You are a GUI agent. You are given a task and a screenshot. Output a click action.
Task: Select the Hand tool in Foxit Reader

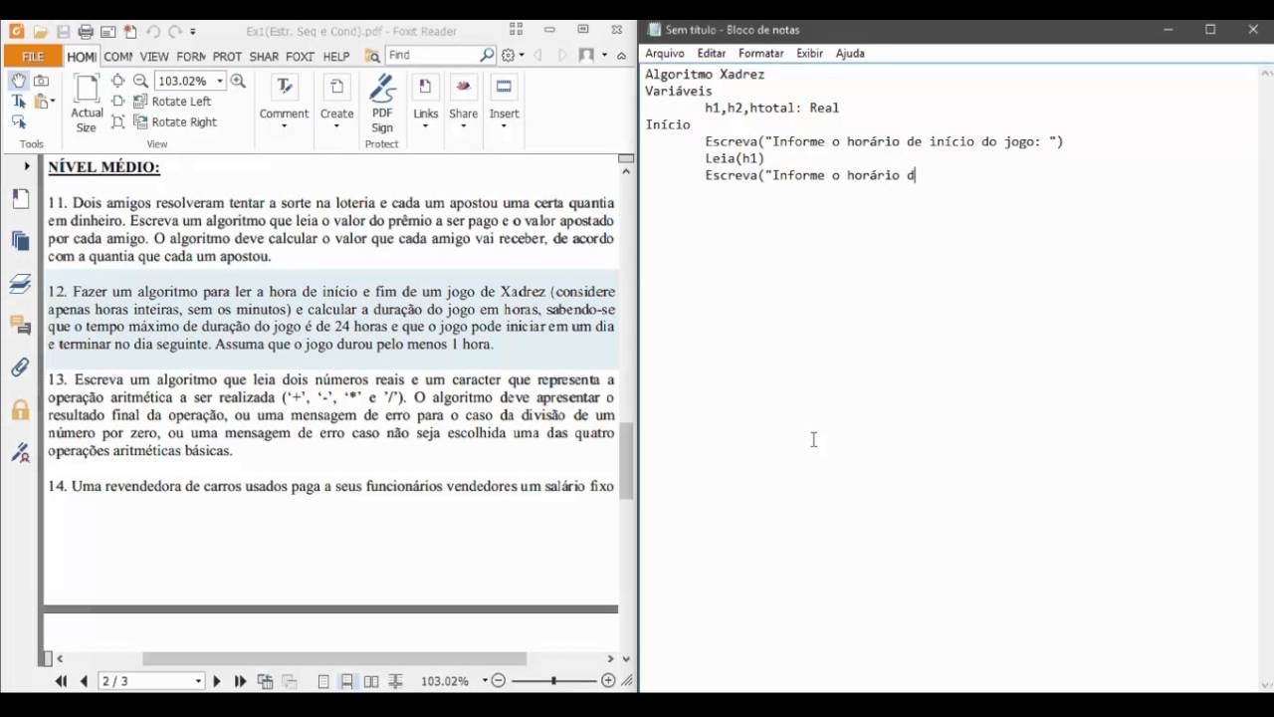pyautogui.click(x=19, y=81)
